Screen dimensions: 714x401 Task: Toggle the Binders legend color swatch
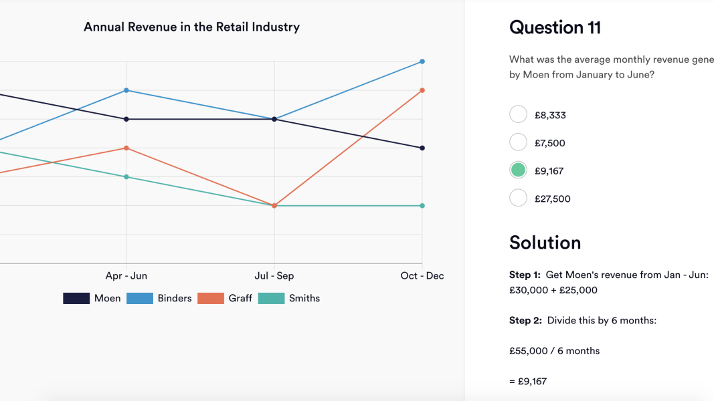(139, 298)
